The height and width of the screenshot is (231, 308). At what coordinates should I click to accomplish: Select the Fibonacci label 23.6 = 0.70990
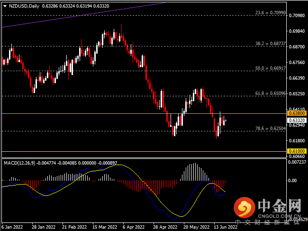click(270, 13)
